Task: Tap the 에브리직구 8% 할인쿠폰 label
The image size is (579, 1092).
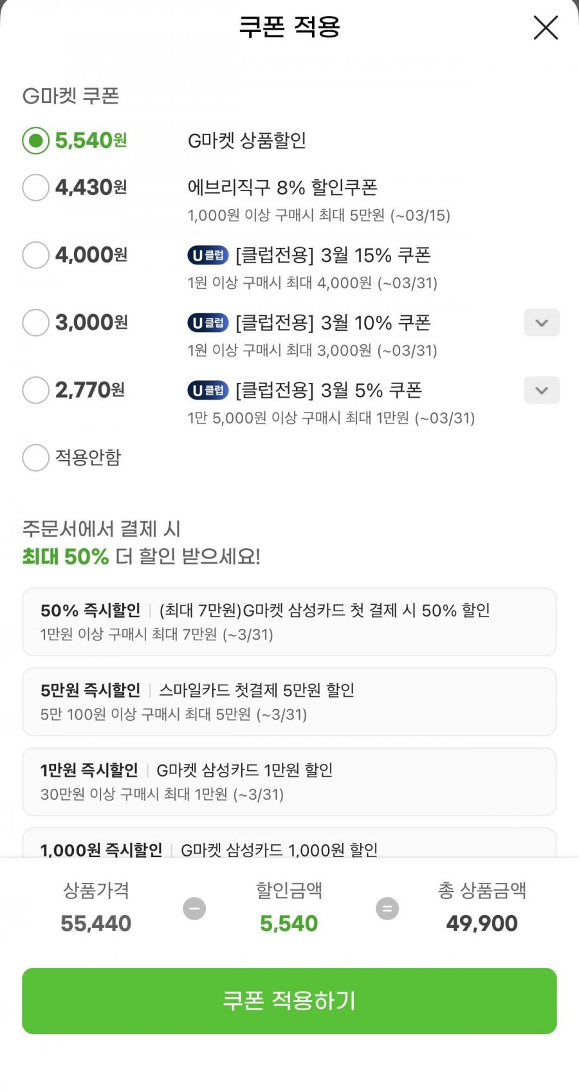Action: [x=282, y=187]
